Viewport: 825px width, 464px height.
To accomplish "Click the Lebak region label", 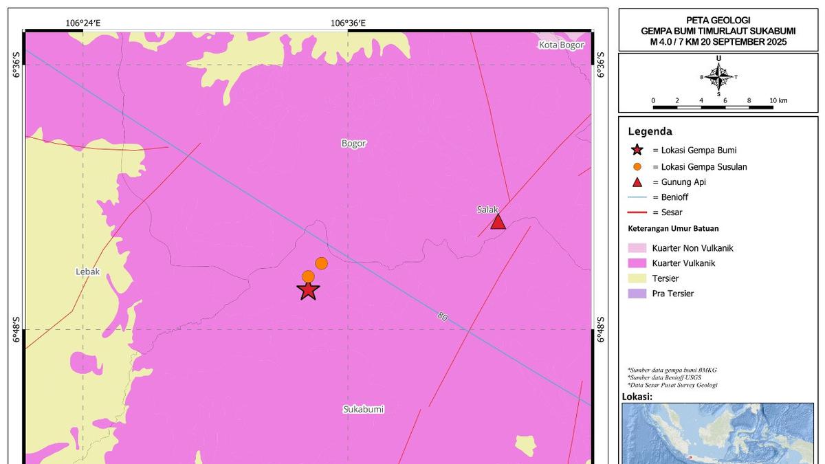I will coord(87,272).
